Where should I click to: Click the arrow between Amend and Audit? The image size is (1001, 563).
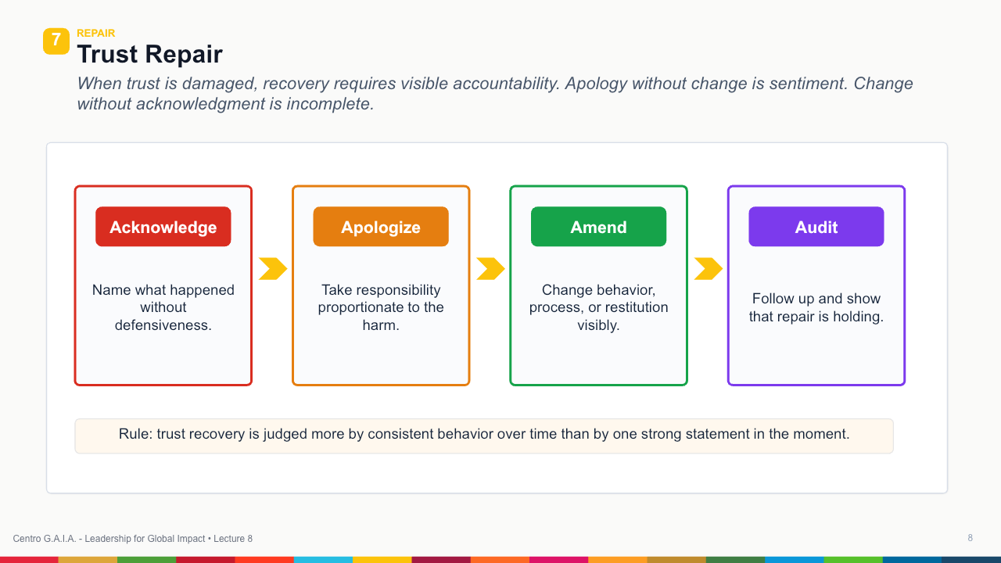tap(709, 268)
